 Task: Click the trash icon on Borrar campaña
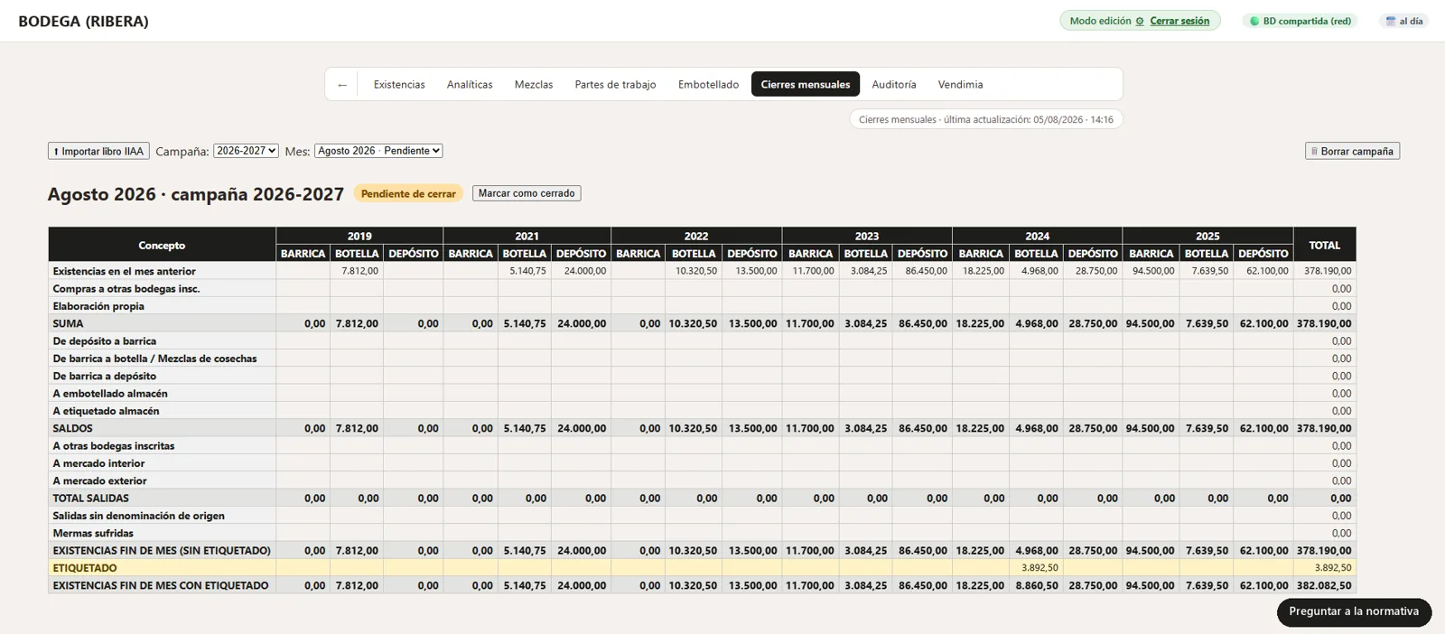tap(1314, 152)
